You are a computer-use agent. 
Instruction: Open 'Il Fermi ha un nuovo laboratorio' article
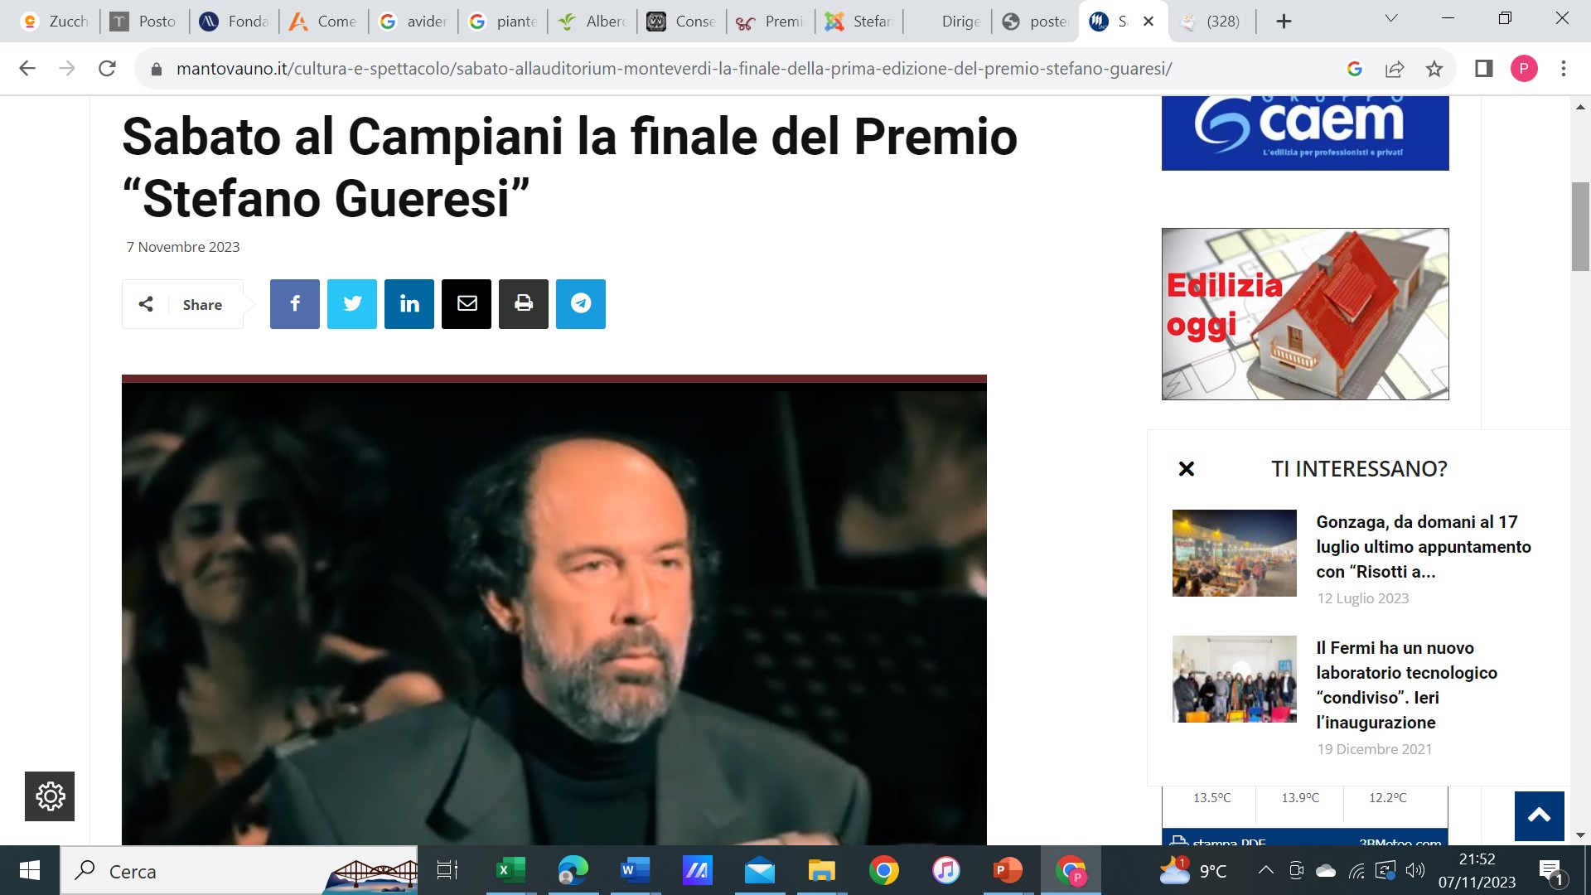click(x=1406, y=685)
